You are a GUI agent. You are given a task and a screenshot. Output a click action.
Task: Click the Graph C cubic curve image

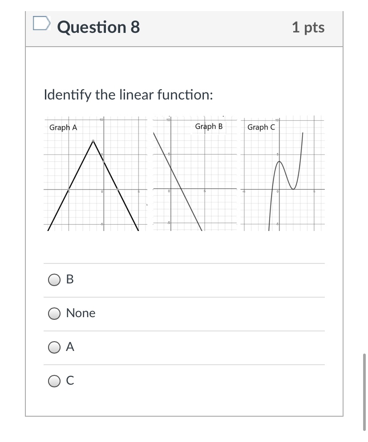[283, 173]
